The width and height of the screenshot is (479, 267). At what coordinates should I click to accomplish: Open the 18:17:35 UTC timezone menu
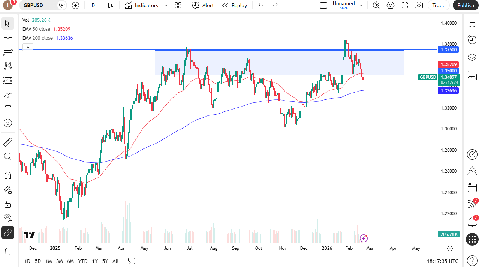tap(442, 261)
